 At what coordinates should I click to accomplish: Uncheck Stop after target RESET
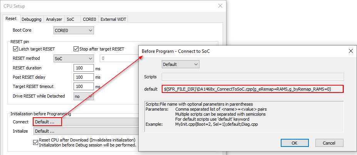(76, 49)
